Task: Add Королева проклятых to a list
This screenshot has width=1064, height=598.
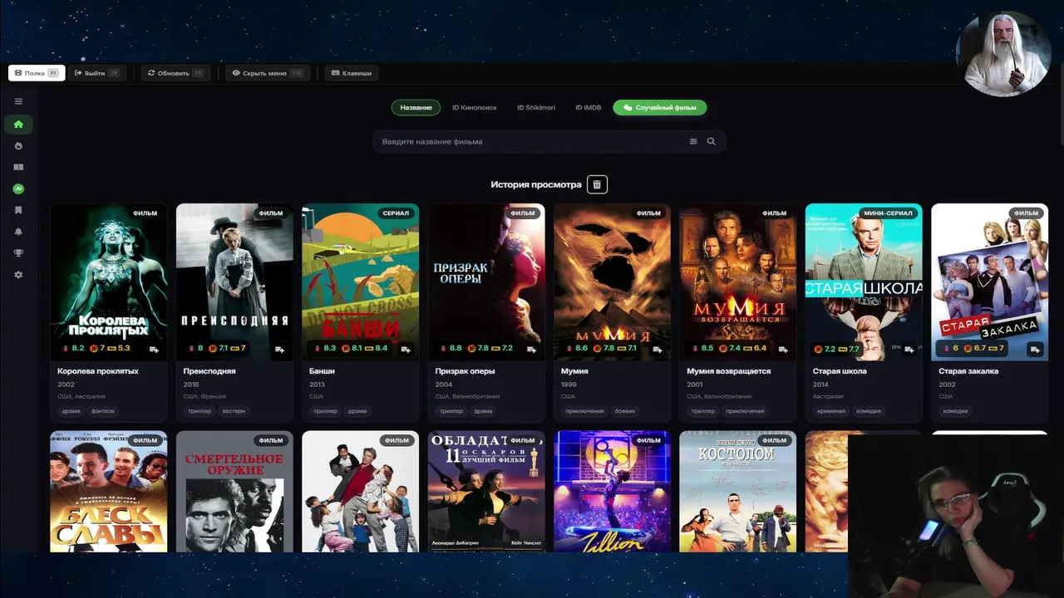Action: pyautogui.click(x=154, y=350)
